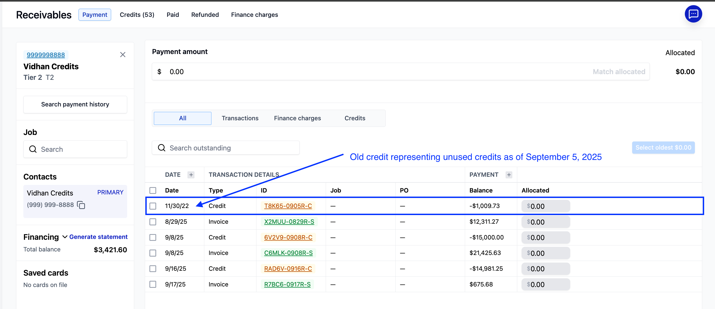Click Search payment history button
This screenshot has height=309, width=715.
(75, 104)
